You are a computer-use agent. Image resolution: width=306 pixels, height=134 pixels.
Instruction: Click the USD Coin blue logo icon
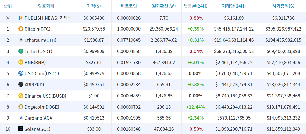[21, 73]
